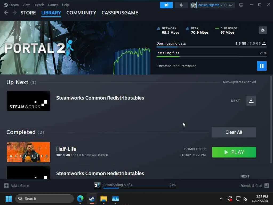
Task: Switch to Big Picture mode monitor icon
Action: [x=241, y=5]
